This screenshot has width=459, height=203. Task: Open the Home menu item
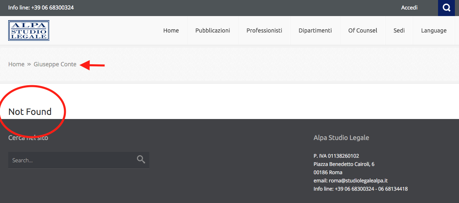[x=171, y=30]
